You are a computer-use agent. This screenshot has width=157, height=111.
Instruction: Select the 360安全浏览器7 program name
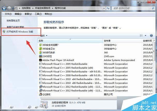coord(50,45)
